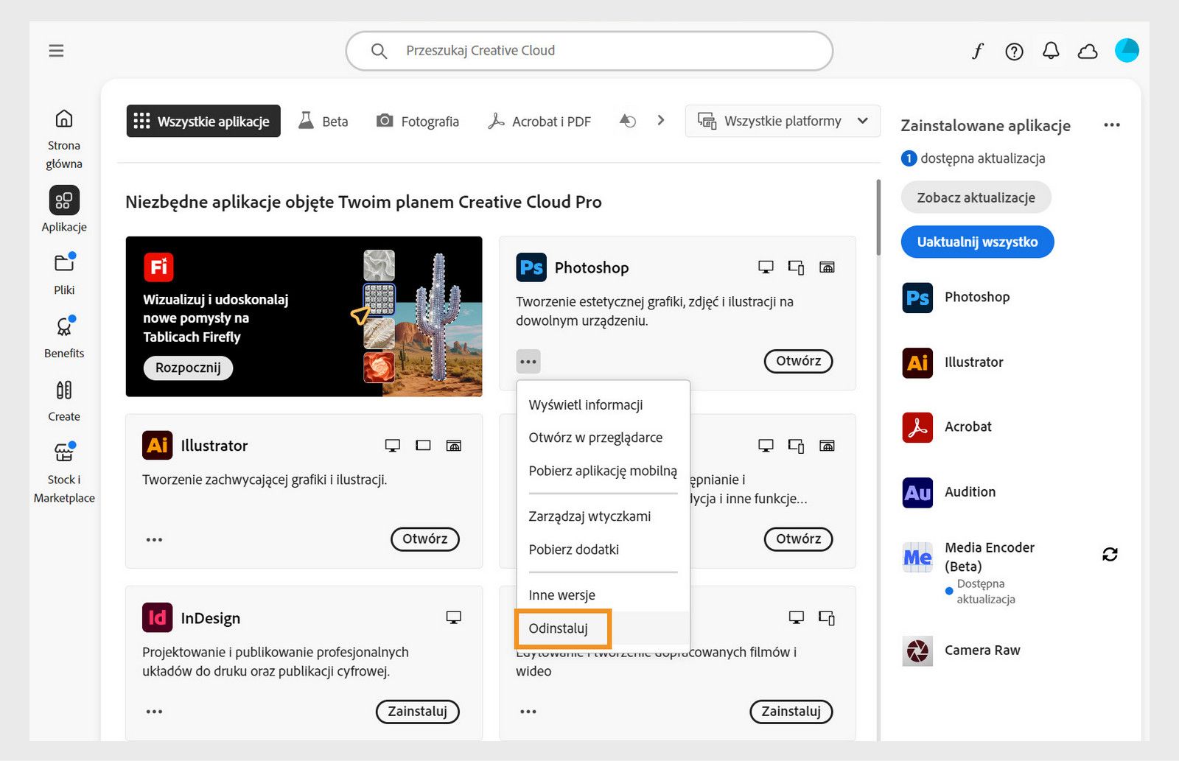This screenshot has height=761, width=1179.
Task: Click the cloud storage icon
Action: click(1088, 50)
